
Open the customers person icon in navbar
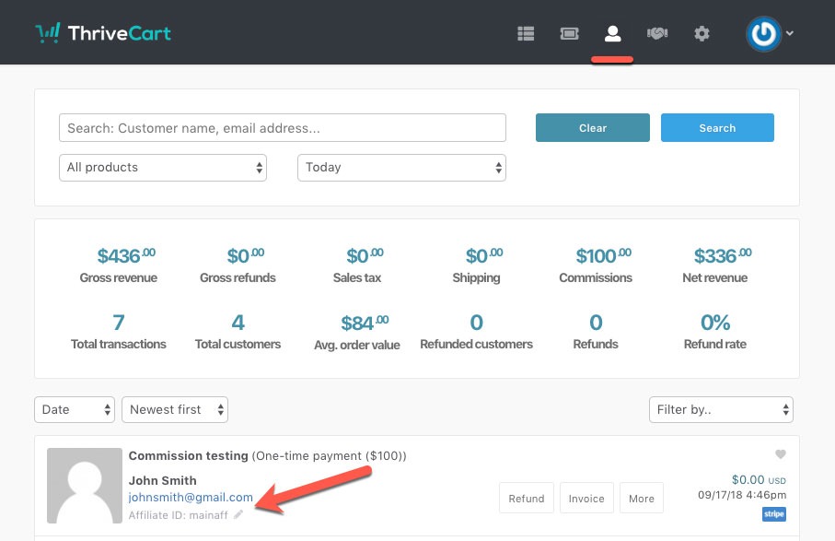click(x=612, y=34)
